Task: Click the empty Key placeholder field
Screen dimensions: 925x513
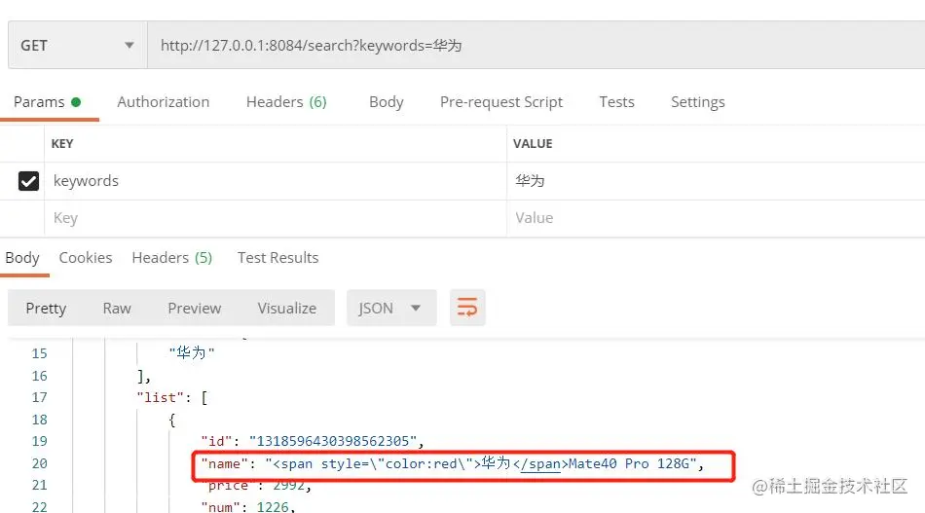Action: (276, 218)
